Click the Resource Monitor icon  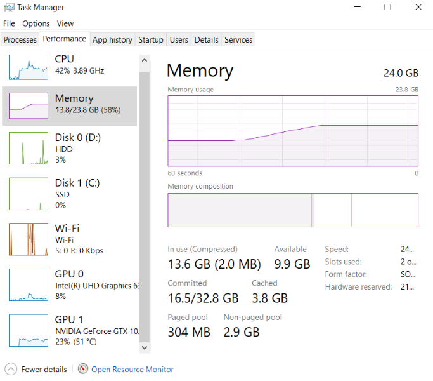pos(83,369)
